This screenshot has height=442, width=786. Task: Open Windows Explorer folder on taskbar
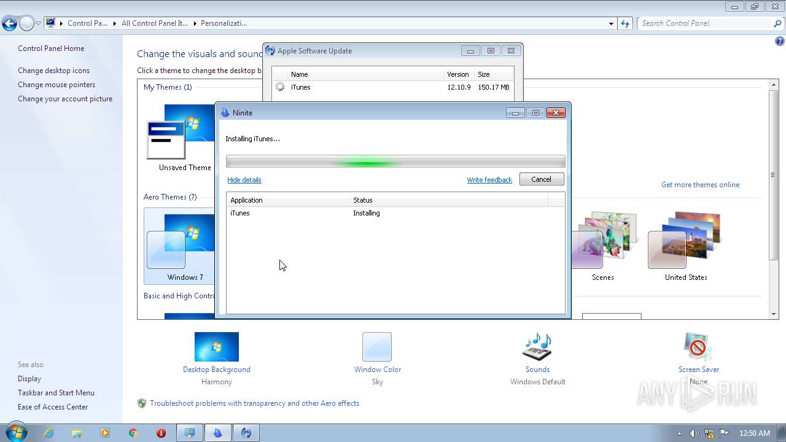(77, 433)
